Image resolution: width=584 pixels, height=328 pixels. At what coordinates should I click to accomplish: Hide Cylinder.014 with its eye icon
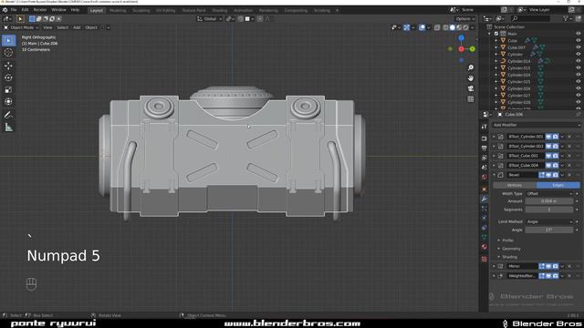(579, 61)
